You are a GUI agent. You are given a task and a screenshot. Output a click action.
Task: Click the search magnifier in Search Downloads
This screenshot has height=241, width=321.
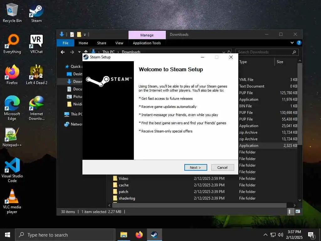(x=294, y=52)
